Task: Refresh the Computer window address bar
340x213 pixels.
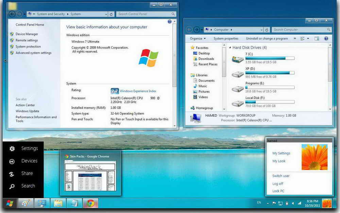Action: (x=267, y=30)
